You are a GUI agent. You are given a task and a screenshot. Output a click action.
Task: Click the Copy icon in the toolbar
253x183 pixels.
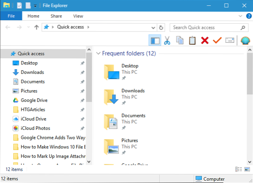click(180, 40)
